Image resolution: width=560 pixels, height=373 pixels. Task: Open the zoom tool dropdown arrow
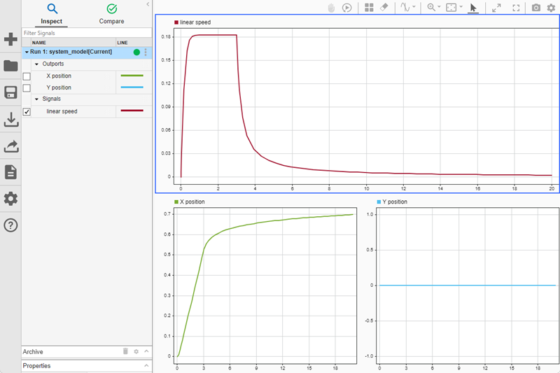pos(439,8)
